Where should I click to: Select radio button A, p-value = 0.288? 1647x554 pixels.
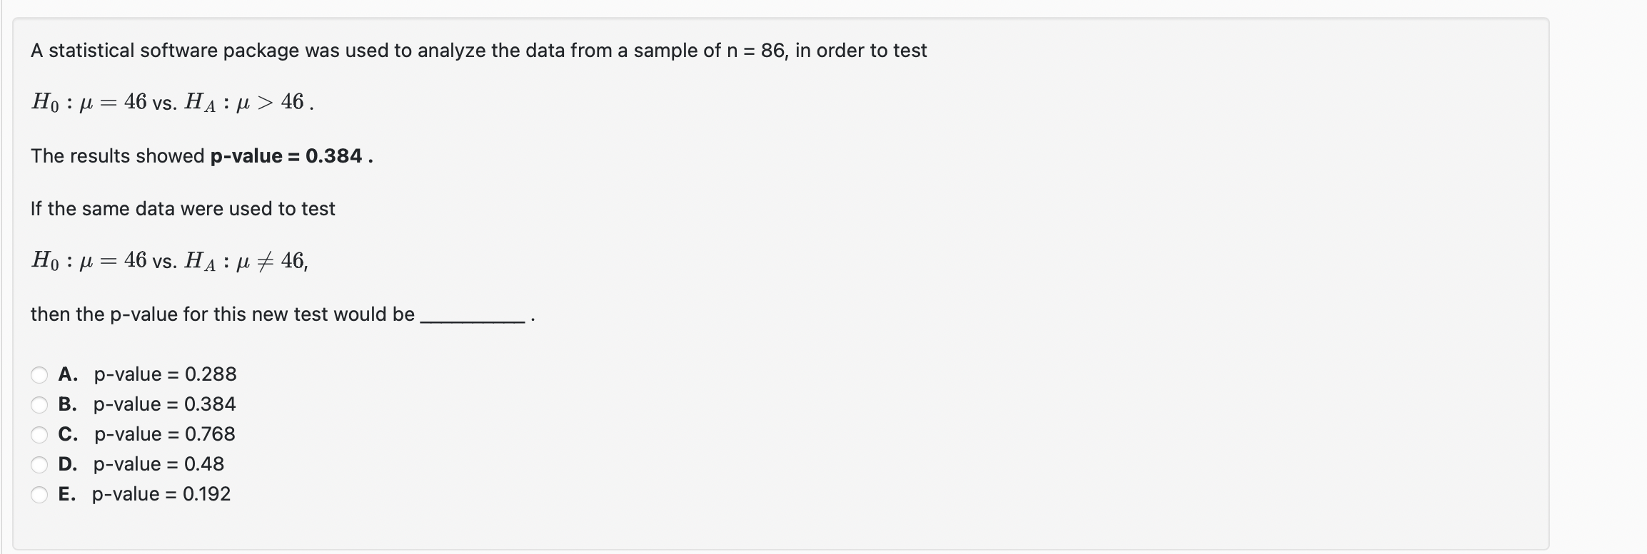click(x=39, y=374)
